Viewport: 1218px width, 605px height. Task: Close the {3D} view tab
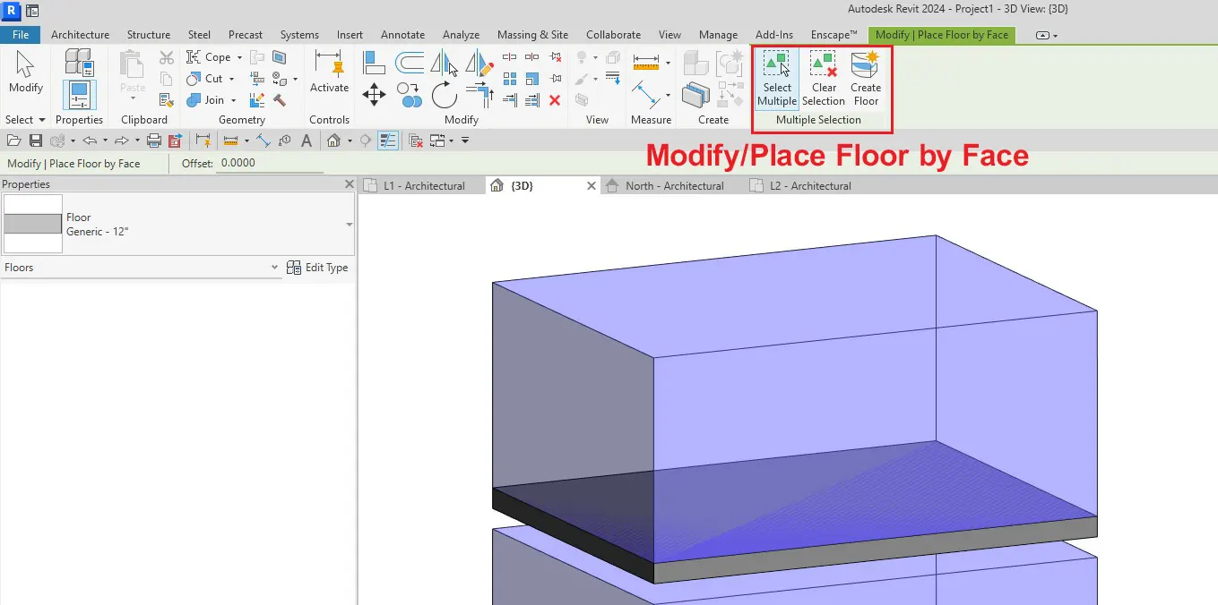pos(591,186)
